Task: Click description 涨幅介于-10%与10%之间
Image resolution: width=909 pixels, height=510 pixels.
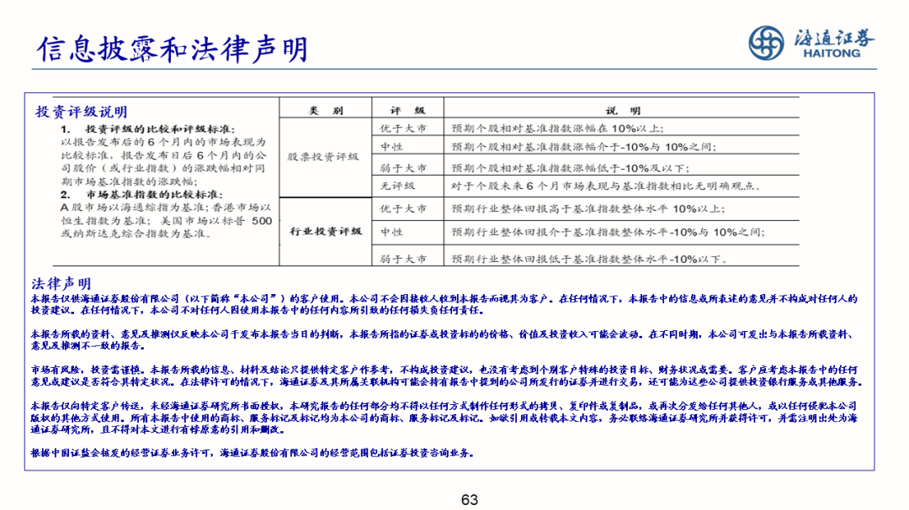Action: point(583,147)
